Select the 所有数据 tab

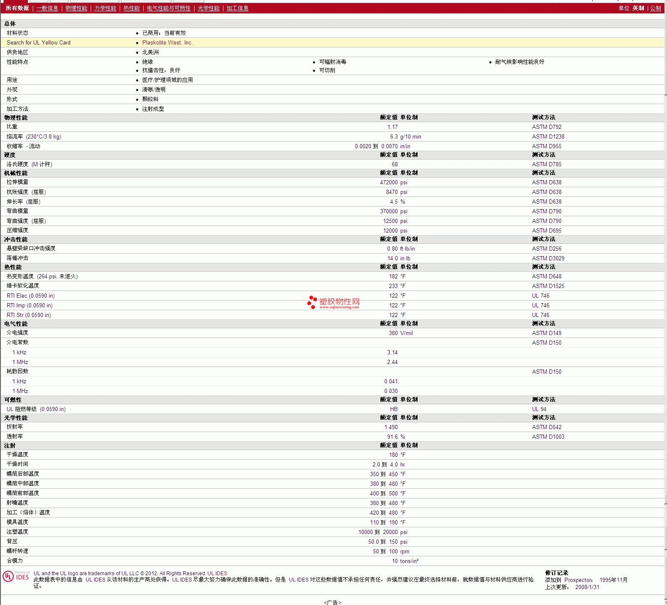(x=17, y=8)
